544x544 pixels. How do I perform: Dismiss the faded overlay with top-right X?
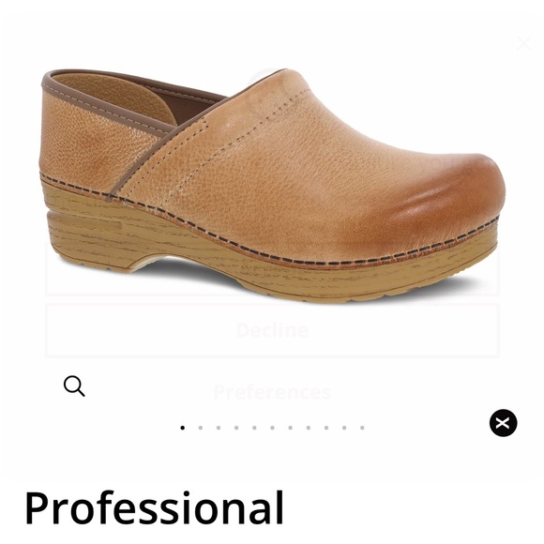pyautogui.click(x=523, y=44)
